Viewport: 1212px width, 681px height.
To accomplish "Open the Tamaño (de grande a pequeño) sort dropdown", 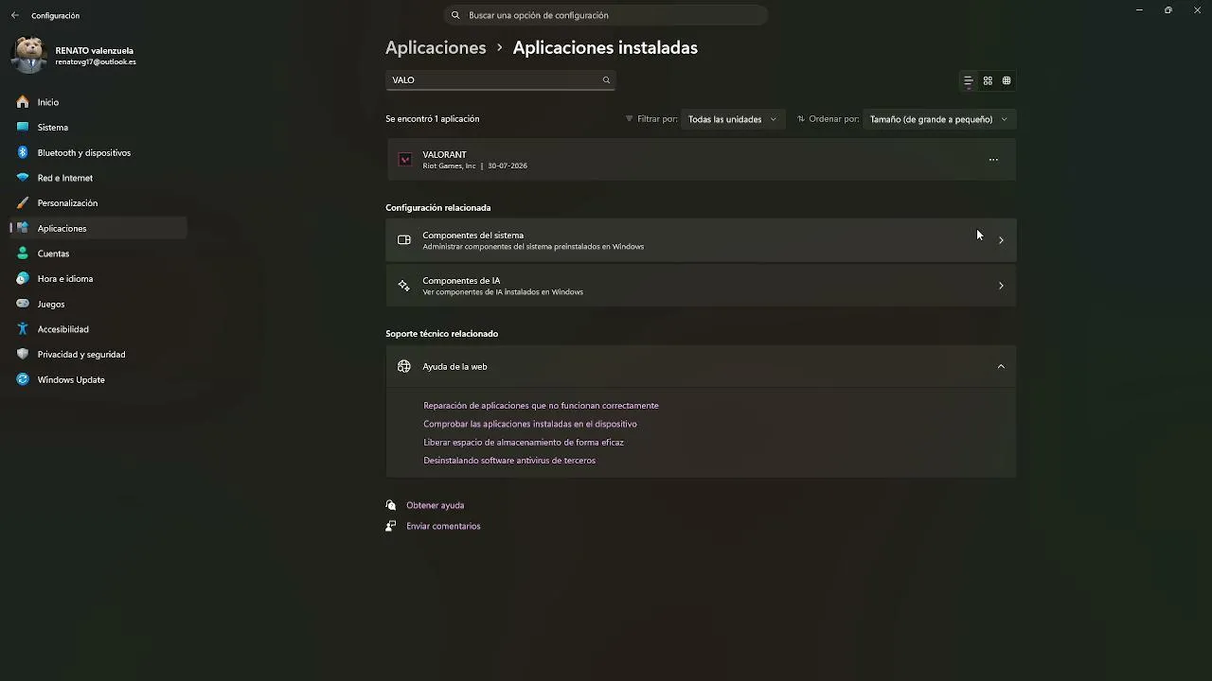I will click(939, 119).
